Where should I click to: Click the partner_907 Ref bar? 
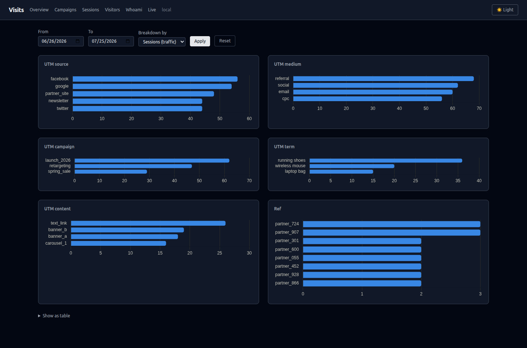tap(392, 233)
